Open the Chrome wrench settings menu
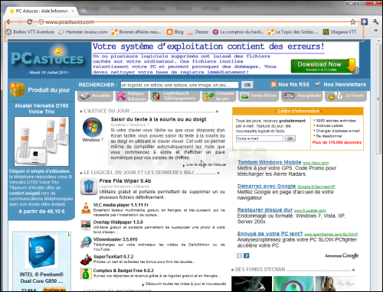This screenshot has height=292, width=383. click(x=375, y=22)
